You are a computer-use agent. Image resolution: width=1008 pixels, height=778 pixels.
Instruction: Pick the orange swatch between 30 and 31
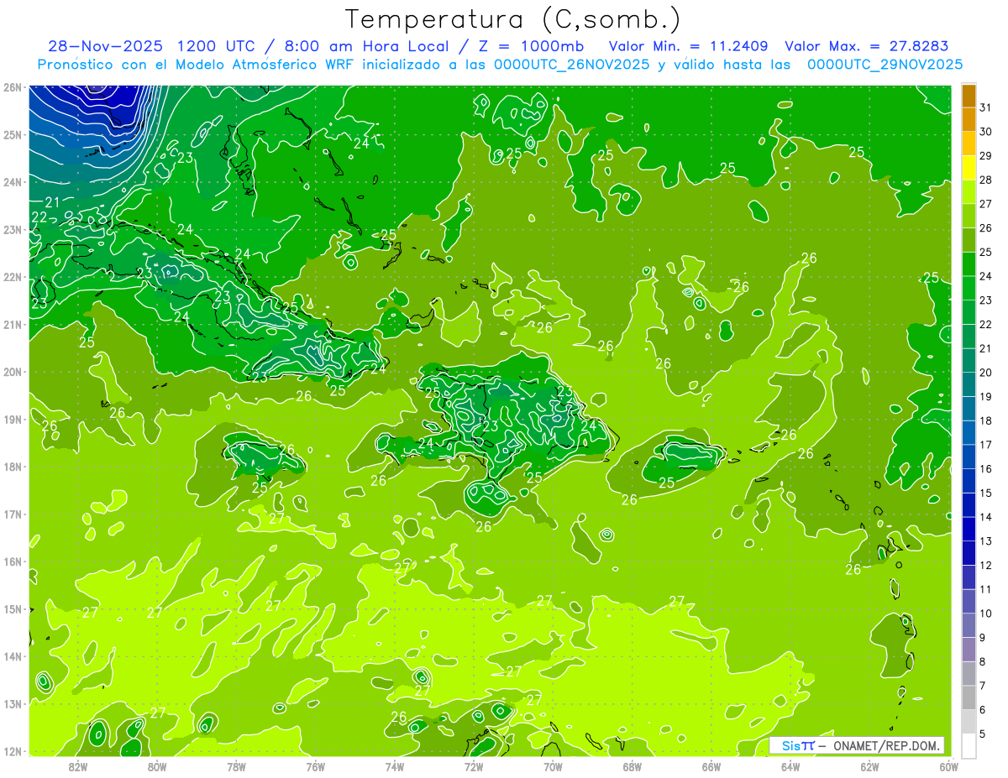969,119
